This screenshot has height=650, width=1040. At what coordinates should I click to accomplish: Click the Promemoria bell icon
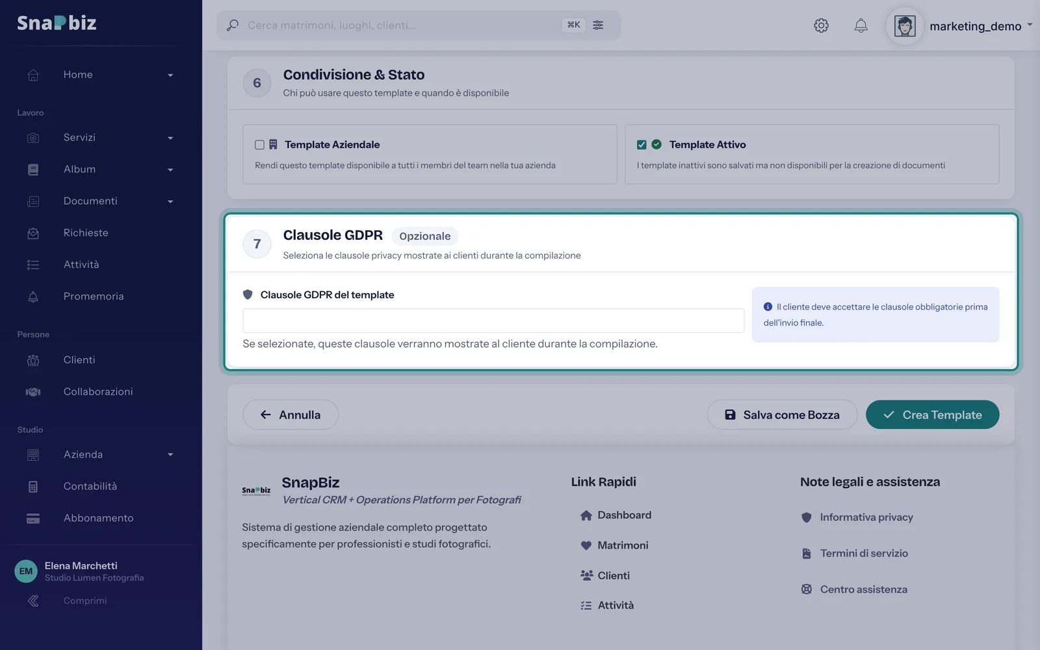pyautogui.click(x=33, y=296)
